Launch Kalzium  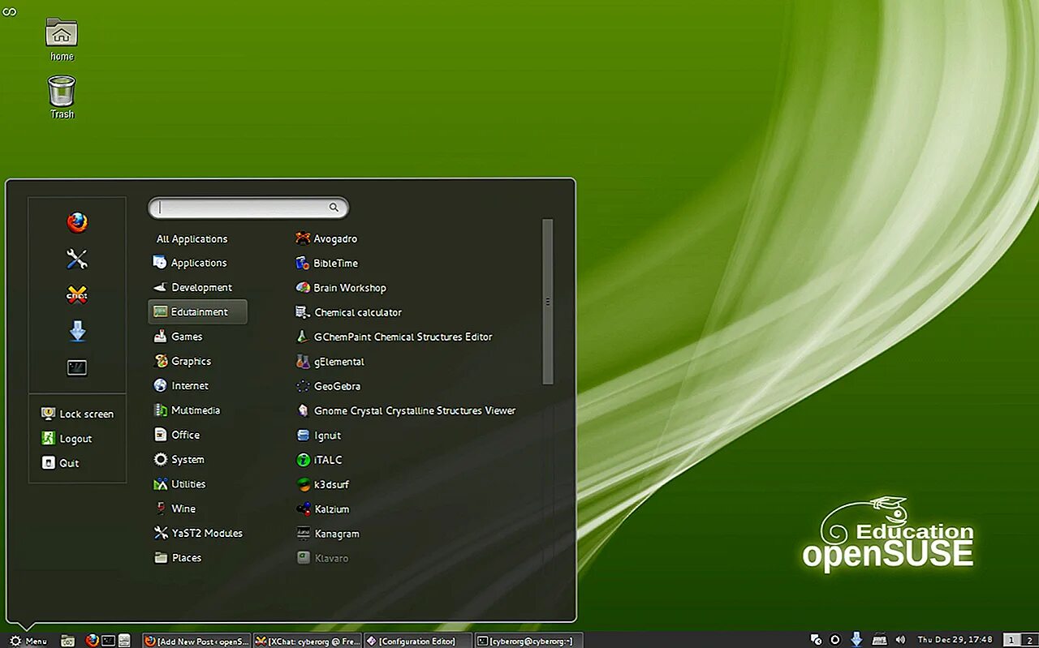[321, 509]
